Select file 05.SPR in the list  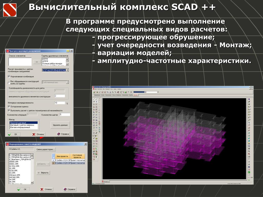[x=20, y=182]
